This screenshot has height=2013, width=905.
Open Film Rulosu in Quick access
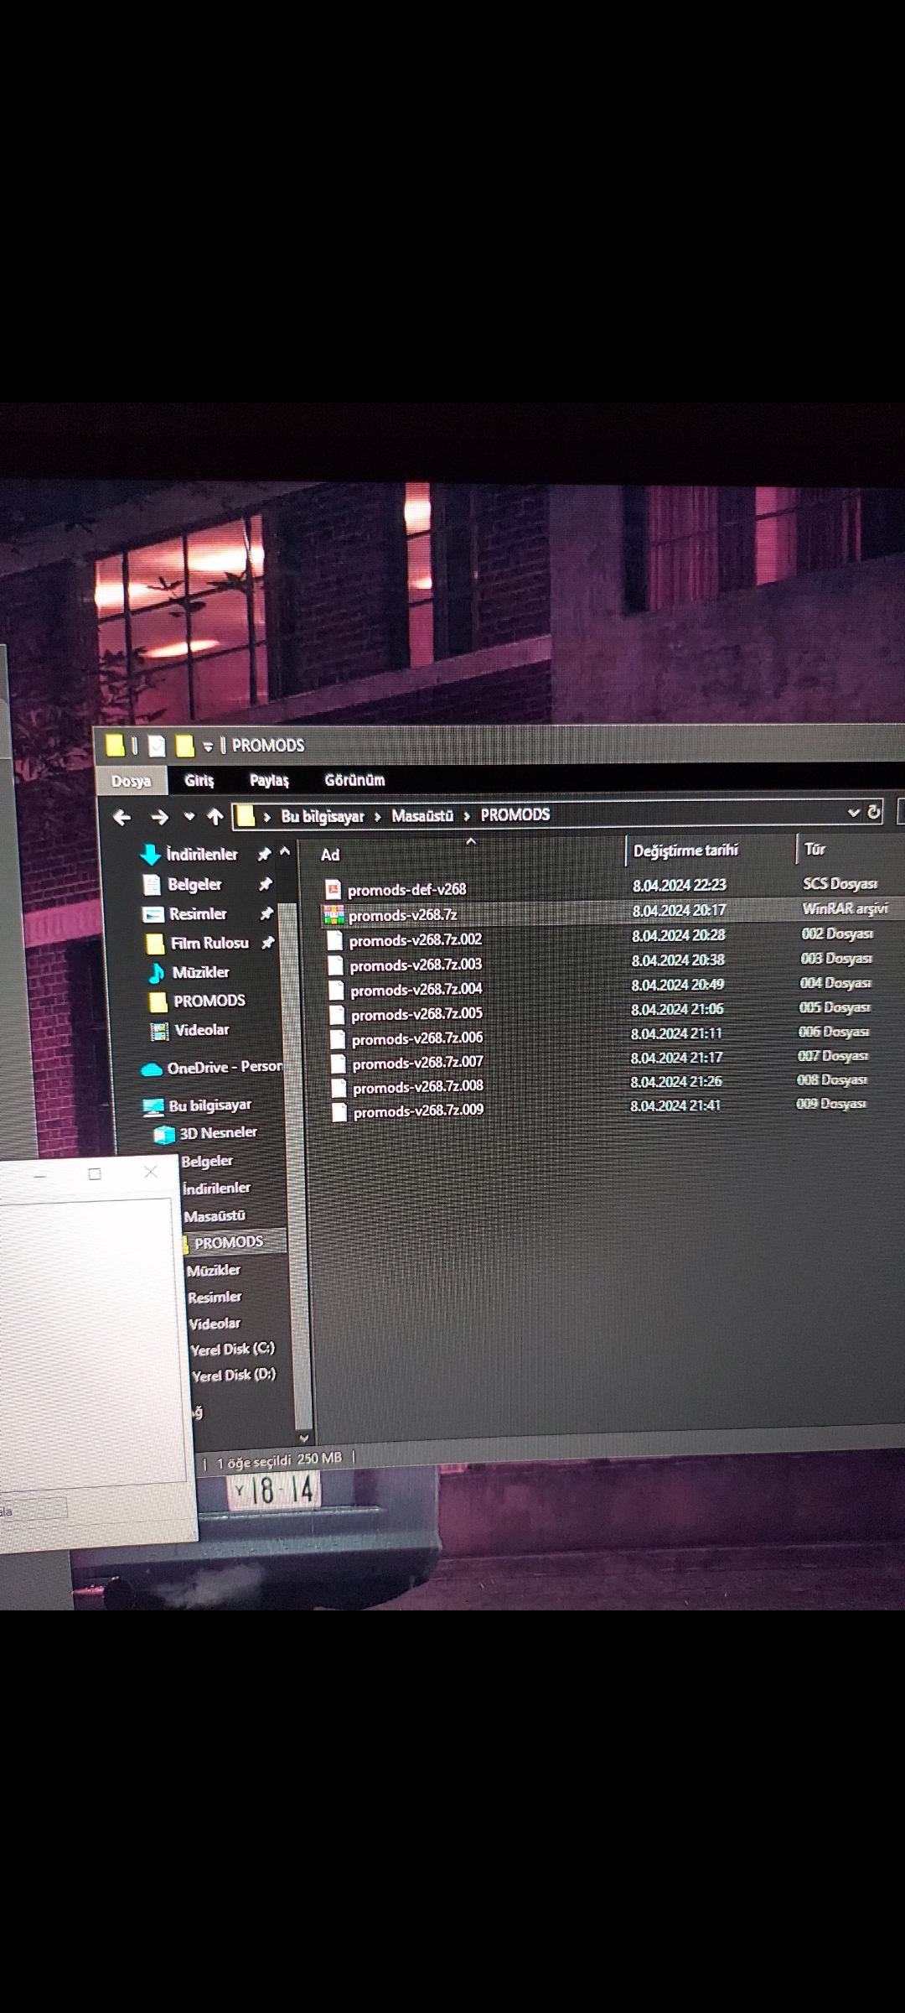click(209, 943)
